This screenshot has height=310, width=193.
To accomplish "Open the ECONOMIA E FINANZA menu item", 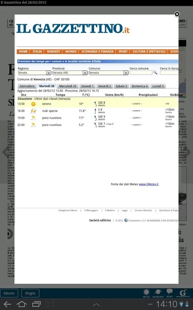I will click(x=97, y=51).
